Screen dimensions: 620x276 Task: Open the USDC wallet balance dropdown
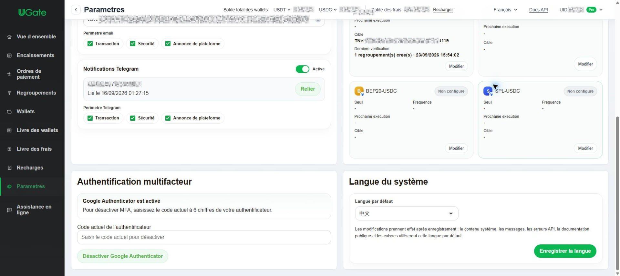point(328,10)
